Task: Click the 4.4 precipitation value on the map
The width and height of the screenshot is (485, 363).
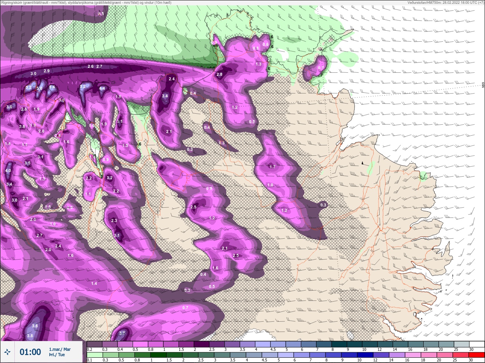Action: [102, 89]
